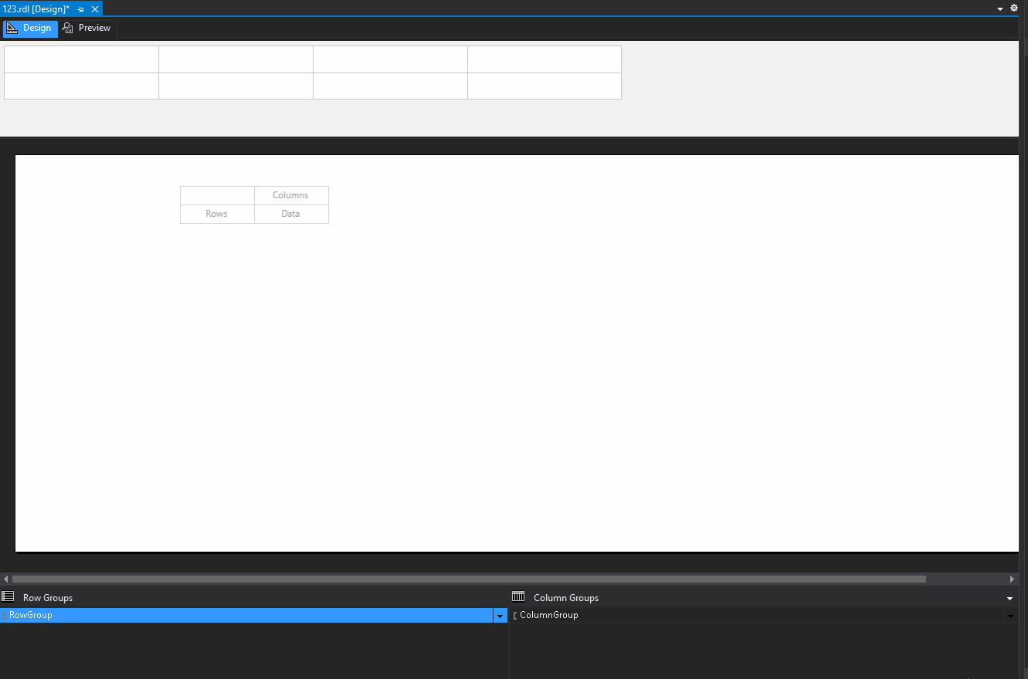This screenshot has height=679, width=1028.
Task: Click the Column Groups pane icon
Action: 518,596
